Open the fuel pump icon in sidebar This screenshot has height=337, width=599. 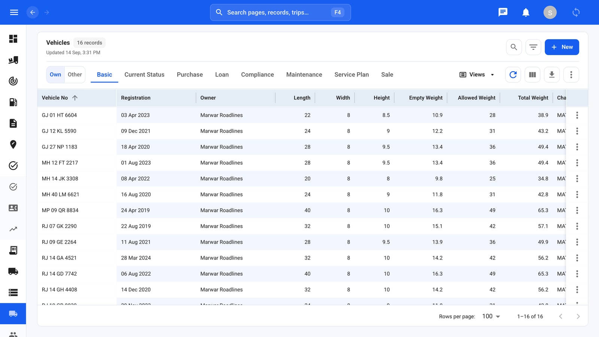13,102
